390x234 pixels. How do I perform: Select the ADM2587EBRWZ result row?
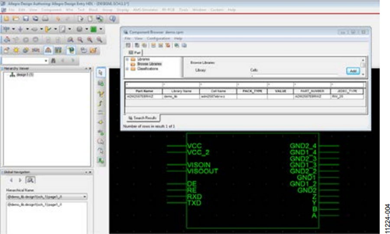coord(245,96)
